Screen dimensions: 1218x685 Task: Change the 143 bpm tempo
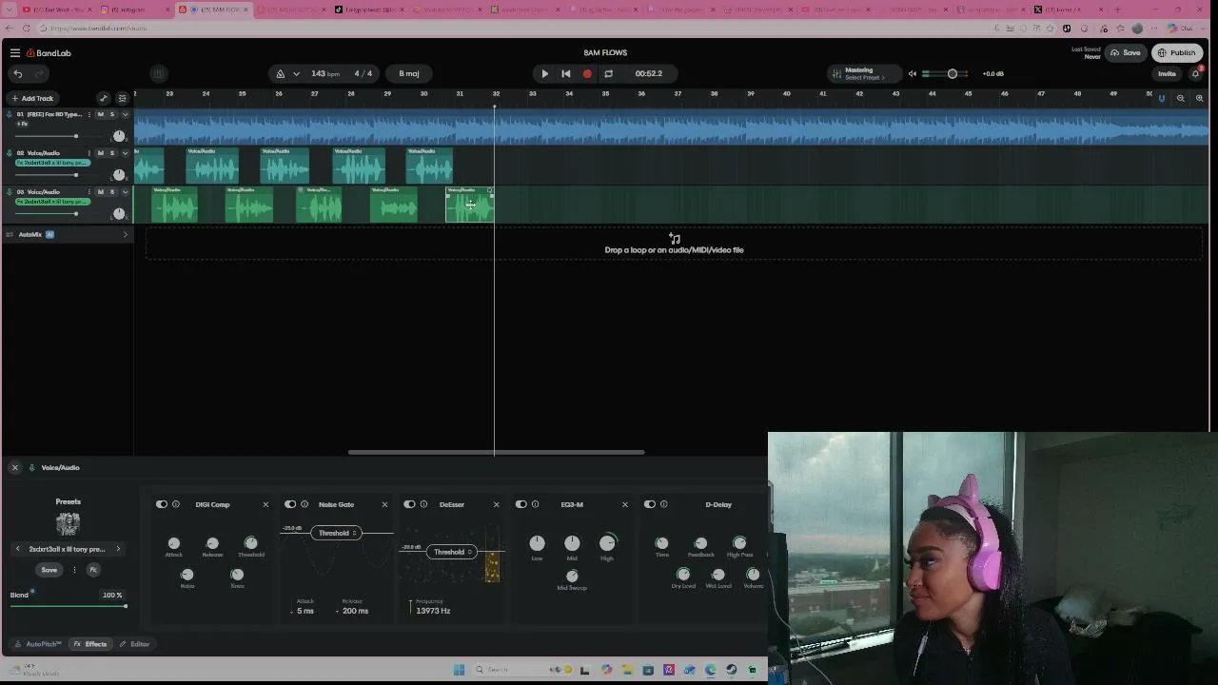[x=325, y=73]
